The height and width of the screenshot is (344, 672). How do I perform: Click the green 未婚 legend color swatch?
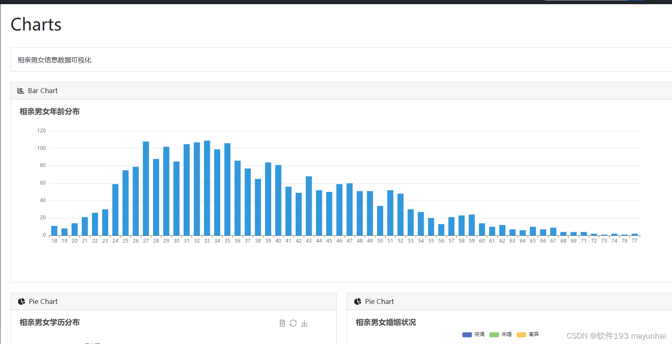494,335
